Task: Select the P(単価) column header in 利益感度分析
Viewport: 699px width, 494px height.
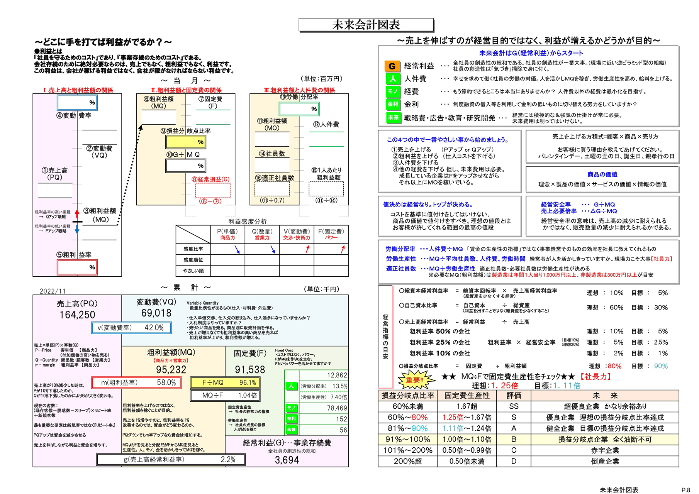Action: (227, 234)
